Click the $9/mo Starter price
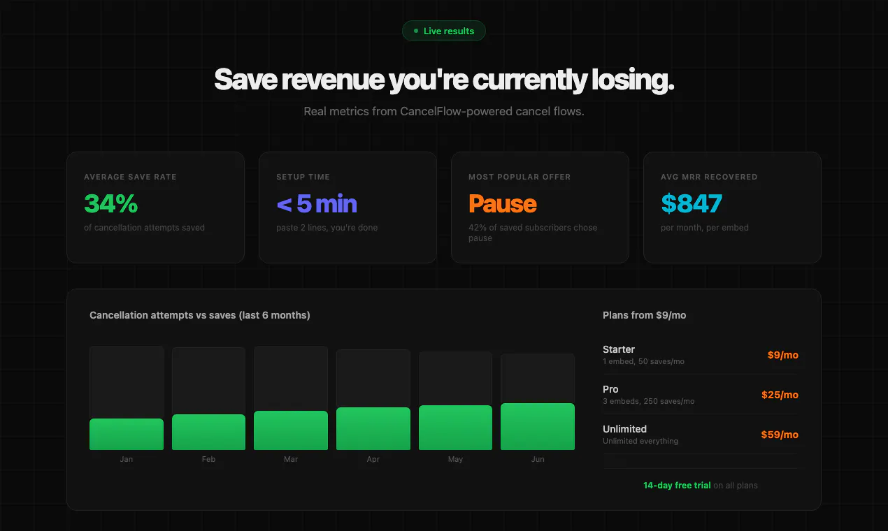 783,355
